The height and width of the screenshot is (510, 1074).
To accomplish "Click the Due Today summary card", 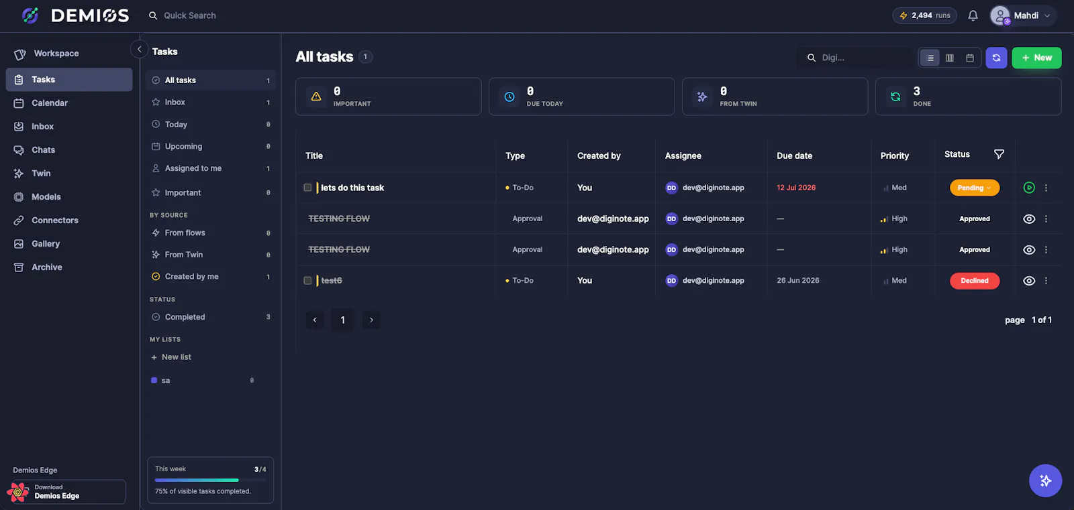I will click(581, 97).
